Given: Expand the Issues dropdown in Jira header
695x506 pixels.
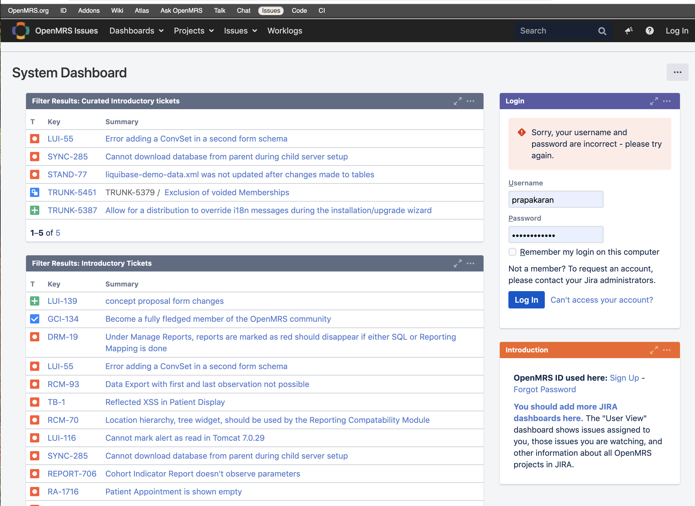Looking at the screenshot, I should coord(240,31).
